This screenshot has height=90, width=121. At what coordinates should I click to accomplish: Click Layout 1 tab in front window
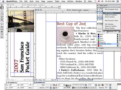coord(40,82)
